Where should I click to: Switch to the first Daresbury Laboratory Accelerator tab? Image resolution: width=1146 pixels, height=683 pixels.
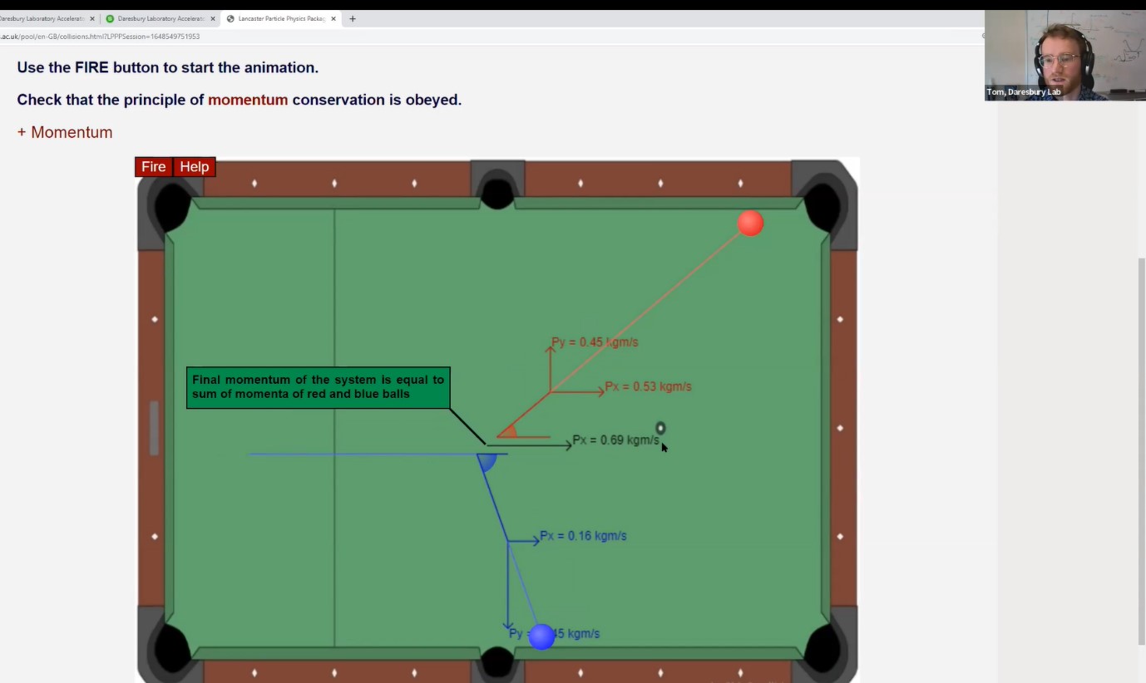click(46, 17)
